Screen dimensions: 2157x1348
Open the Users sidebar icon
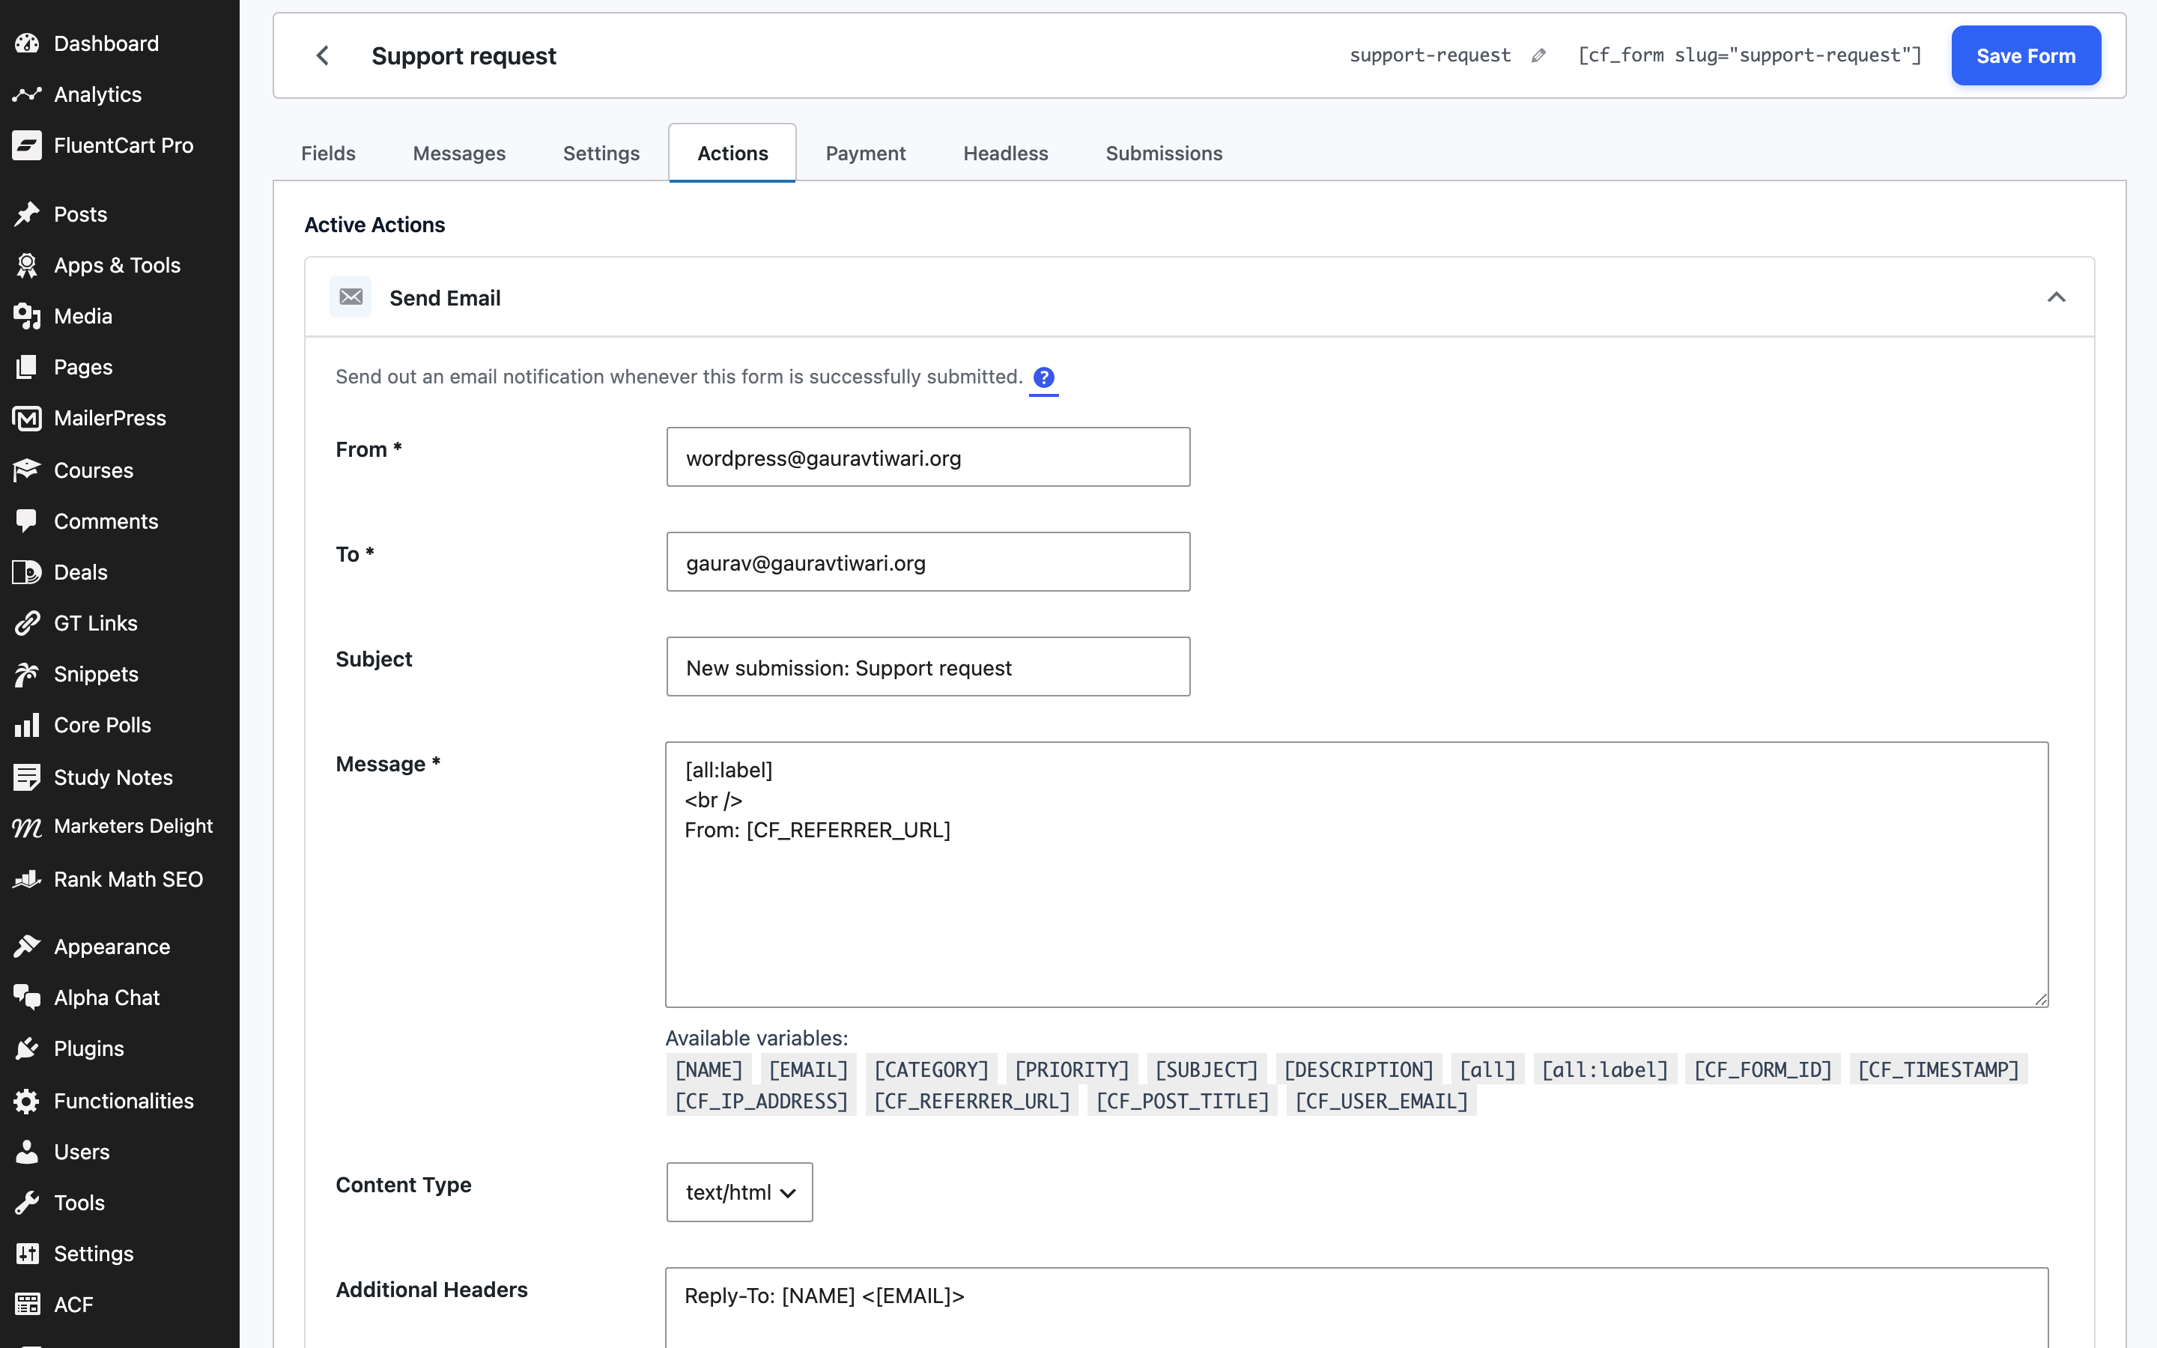point(27,1152)
